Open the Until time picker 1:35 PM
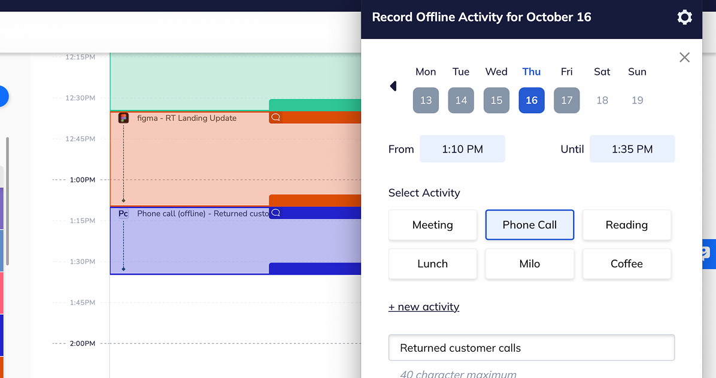This screenshot has height=378, width=716. 632,149
